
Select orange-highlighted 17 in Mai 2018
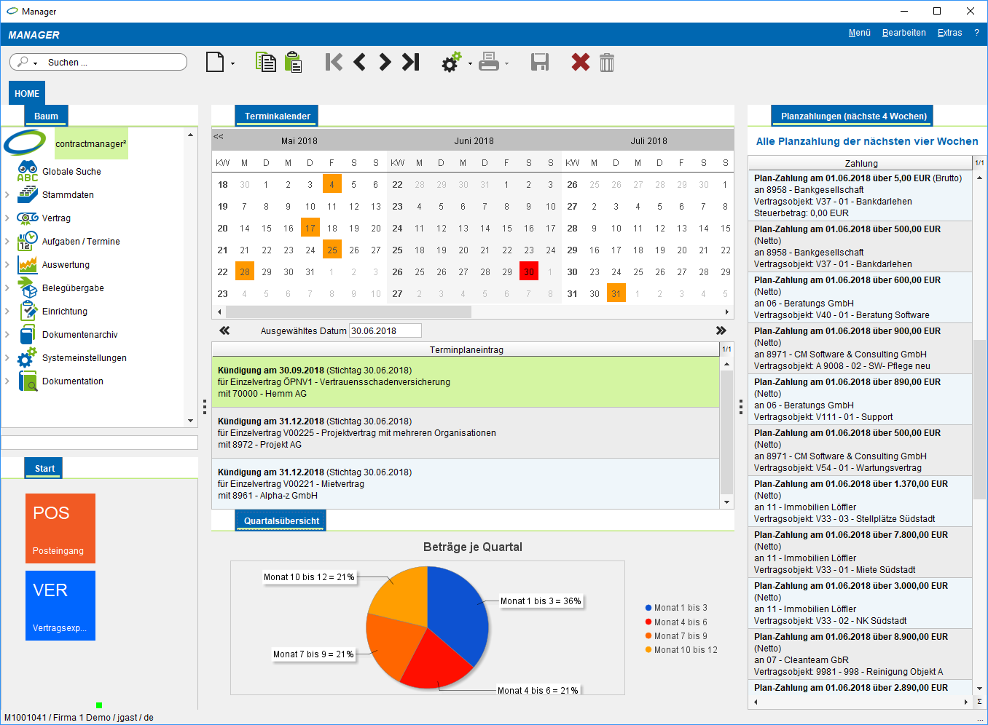tap(310, 228)
